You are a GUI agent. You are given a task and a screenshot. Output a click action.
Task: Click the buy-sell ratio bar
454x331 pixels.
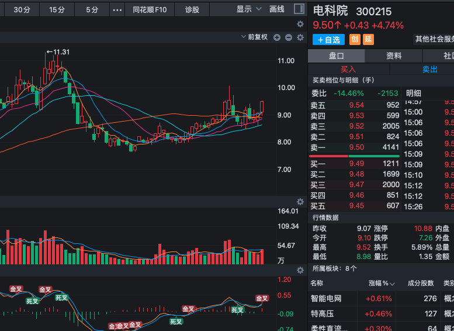point(355,156)
